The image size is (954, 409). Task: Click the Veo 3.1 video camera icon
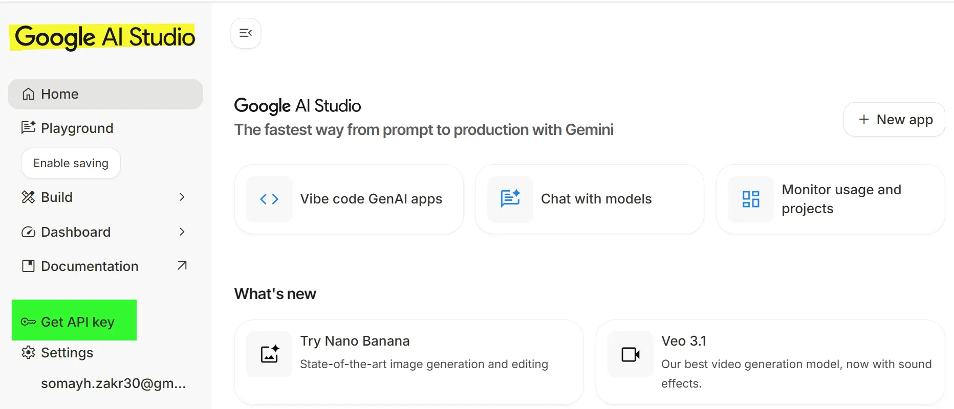point(631,354)
